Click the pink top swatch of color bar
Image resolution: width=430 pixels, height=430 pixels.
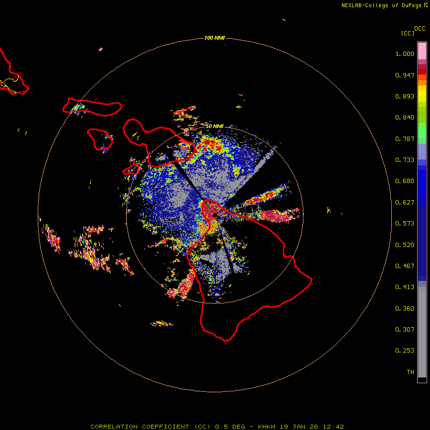(422, 51)
